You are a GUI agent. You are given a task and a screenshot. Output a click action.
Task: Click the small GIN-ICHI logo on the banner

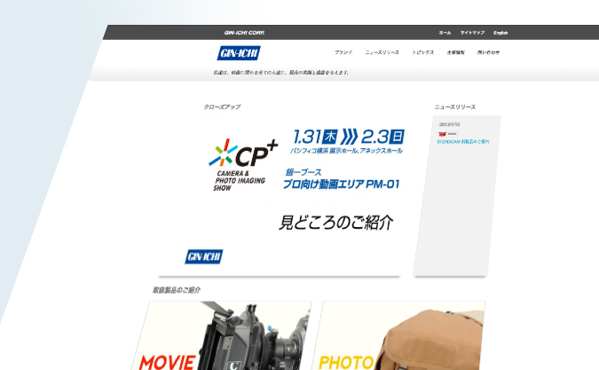point(203,256)
